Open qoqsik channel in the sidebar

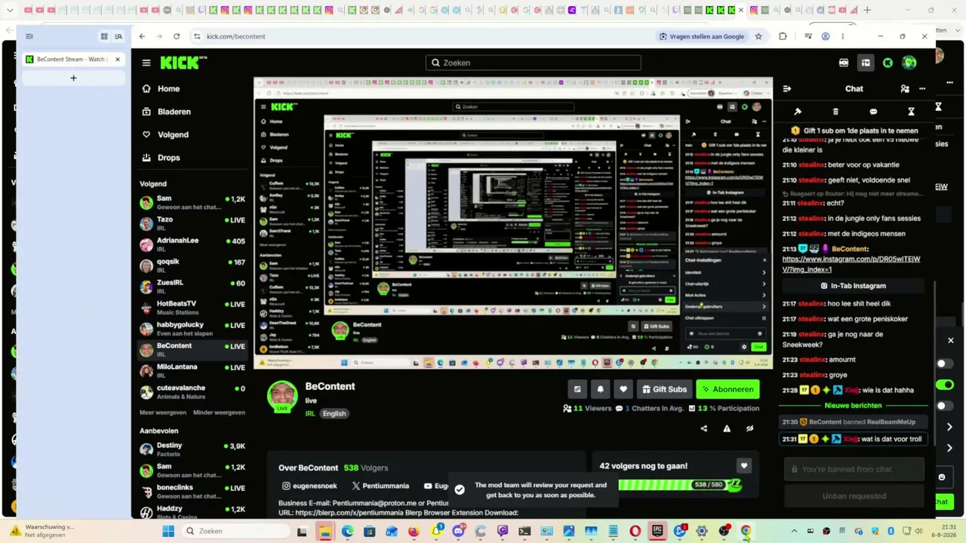pyautogui.click(x=192, y=265)
